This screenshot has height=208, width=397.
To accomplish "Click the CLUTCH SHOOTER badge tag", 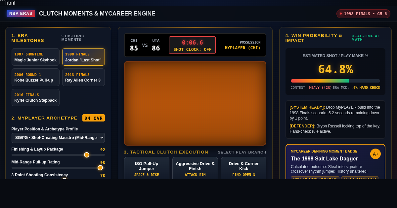I will [x=360, y=179].
